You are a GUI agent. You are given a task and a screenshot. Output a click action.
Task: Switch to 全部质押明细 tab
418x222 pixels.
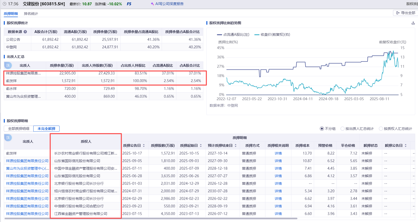(x=19, y=129)
